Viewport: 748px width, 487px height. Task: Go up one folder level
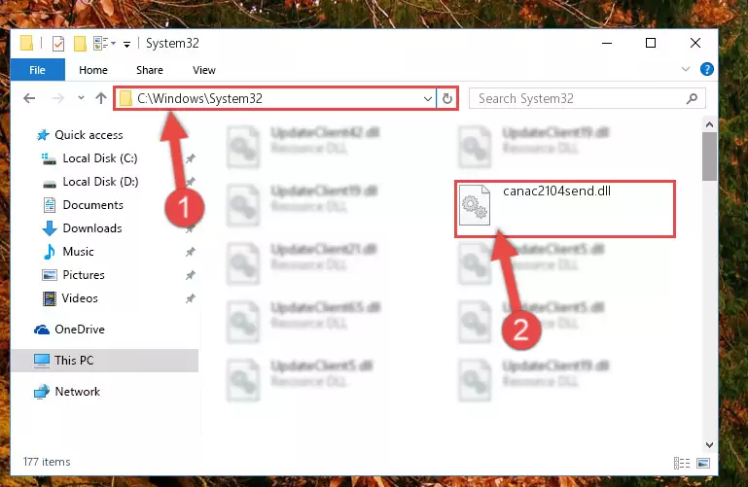coord(100,98)
